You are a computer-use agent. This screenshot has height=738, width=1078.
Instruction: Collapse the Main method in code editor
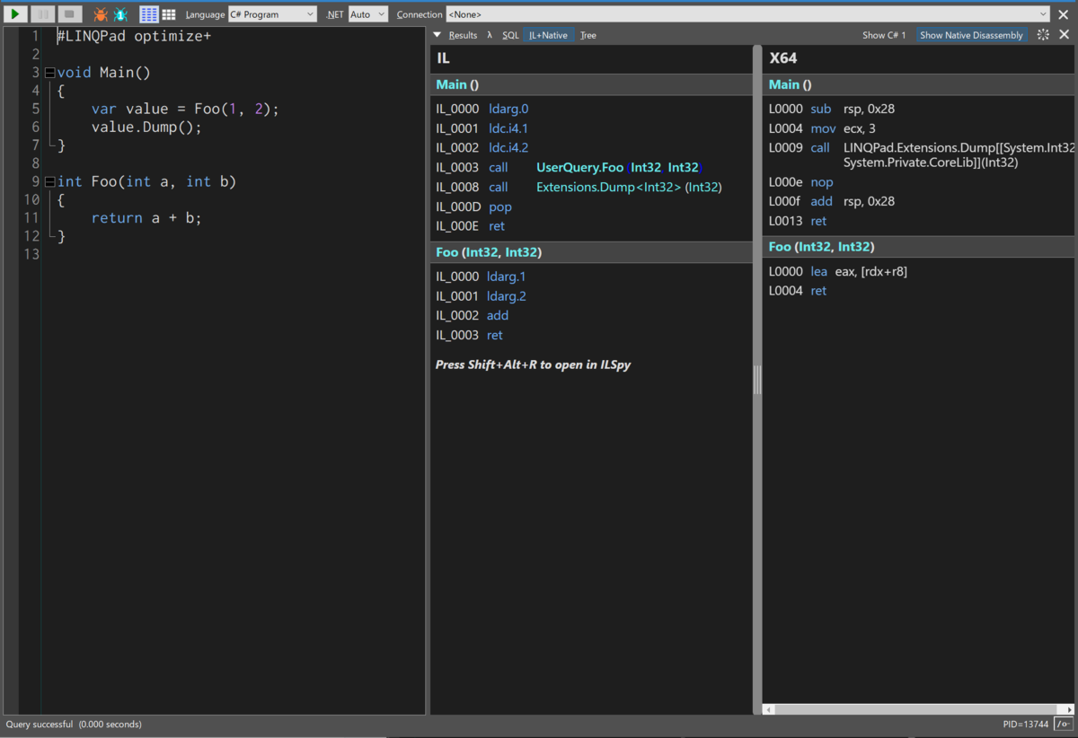pyautogui.click(x=49, y=73)
